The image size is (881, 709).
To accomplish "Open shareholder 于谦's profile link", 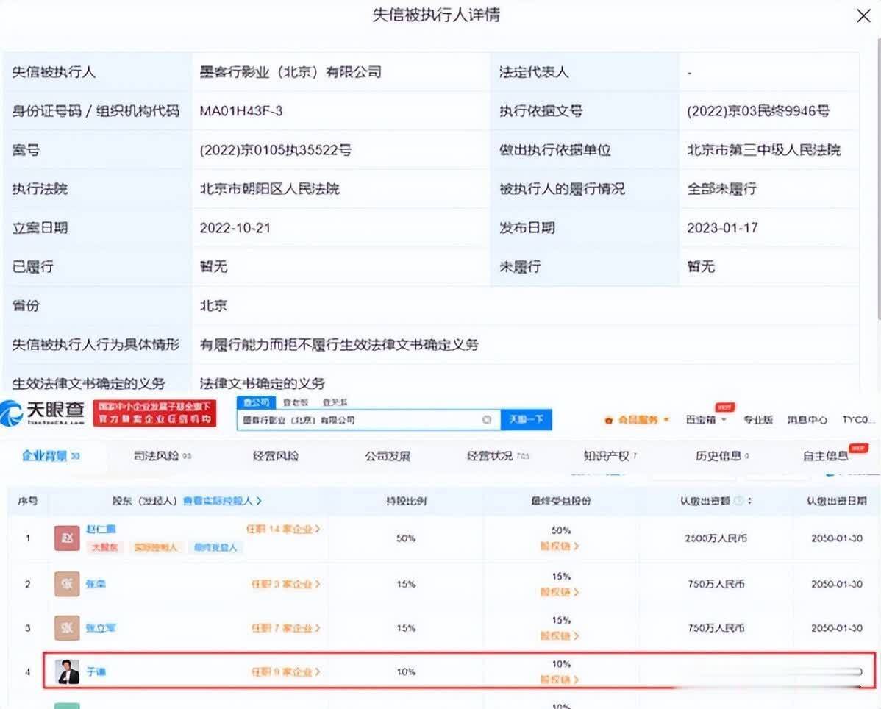I will [96, 671].
